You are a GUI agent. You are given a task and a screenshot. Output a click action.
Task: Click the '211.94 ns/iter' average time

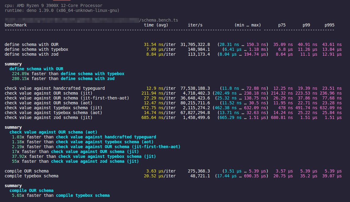159,93
